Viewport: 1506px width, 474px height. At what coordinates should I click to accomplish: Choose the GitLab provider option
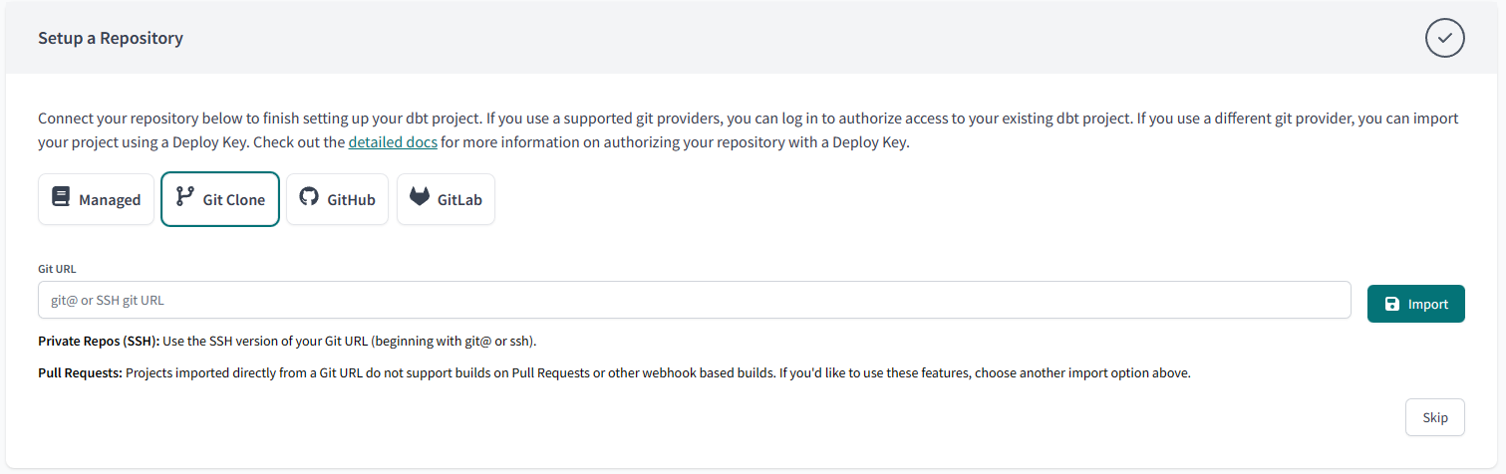pos(447,199)
